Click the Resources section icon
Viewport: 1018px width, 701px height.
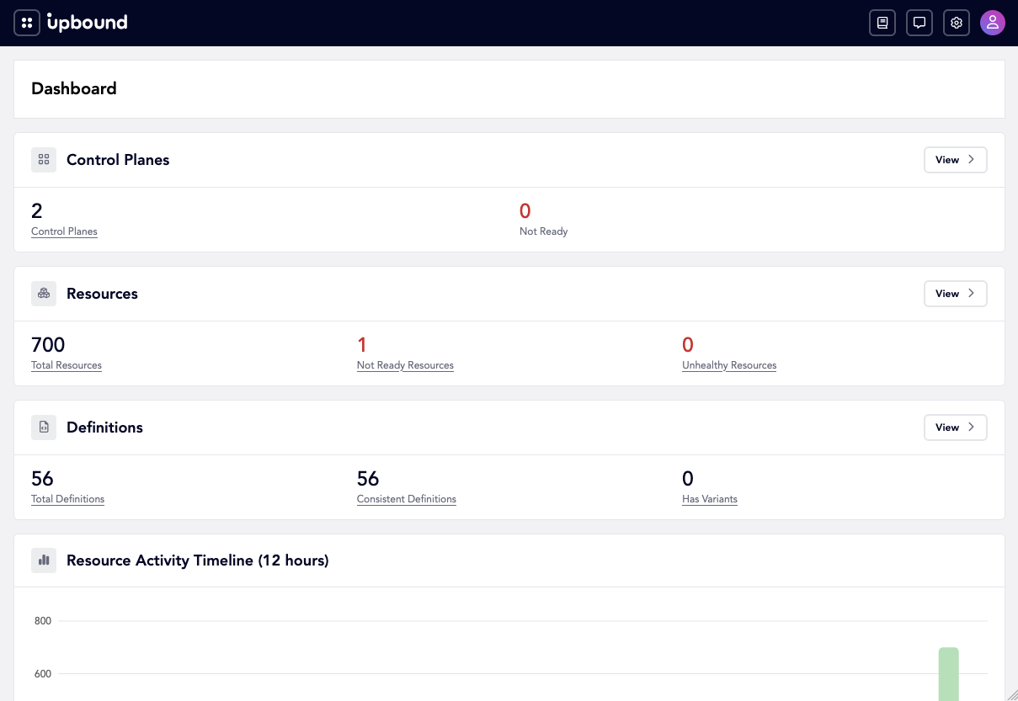[44, 294]
